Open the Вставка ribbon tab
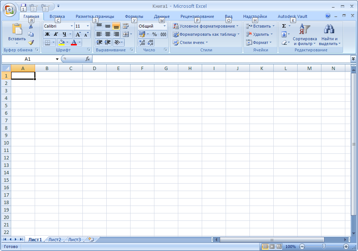 click(x=57, y=16)
